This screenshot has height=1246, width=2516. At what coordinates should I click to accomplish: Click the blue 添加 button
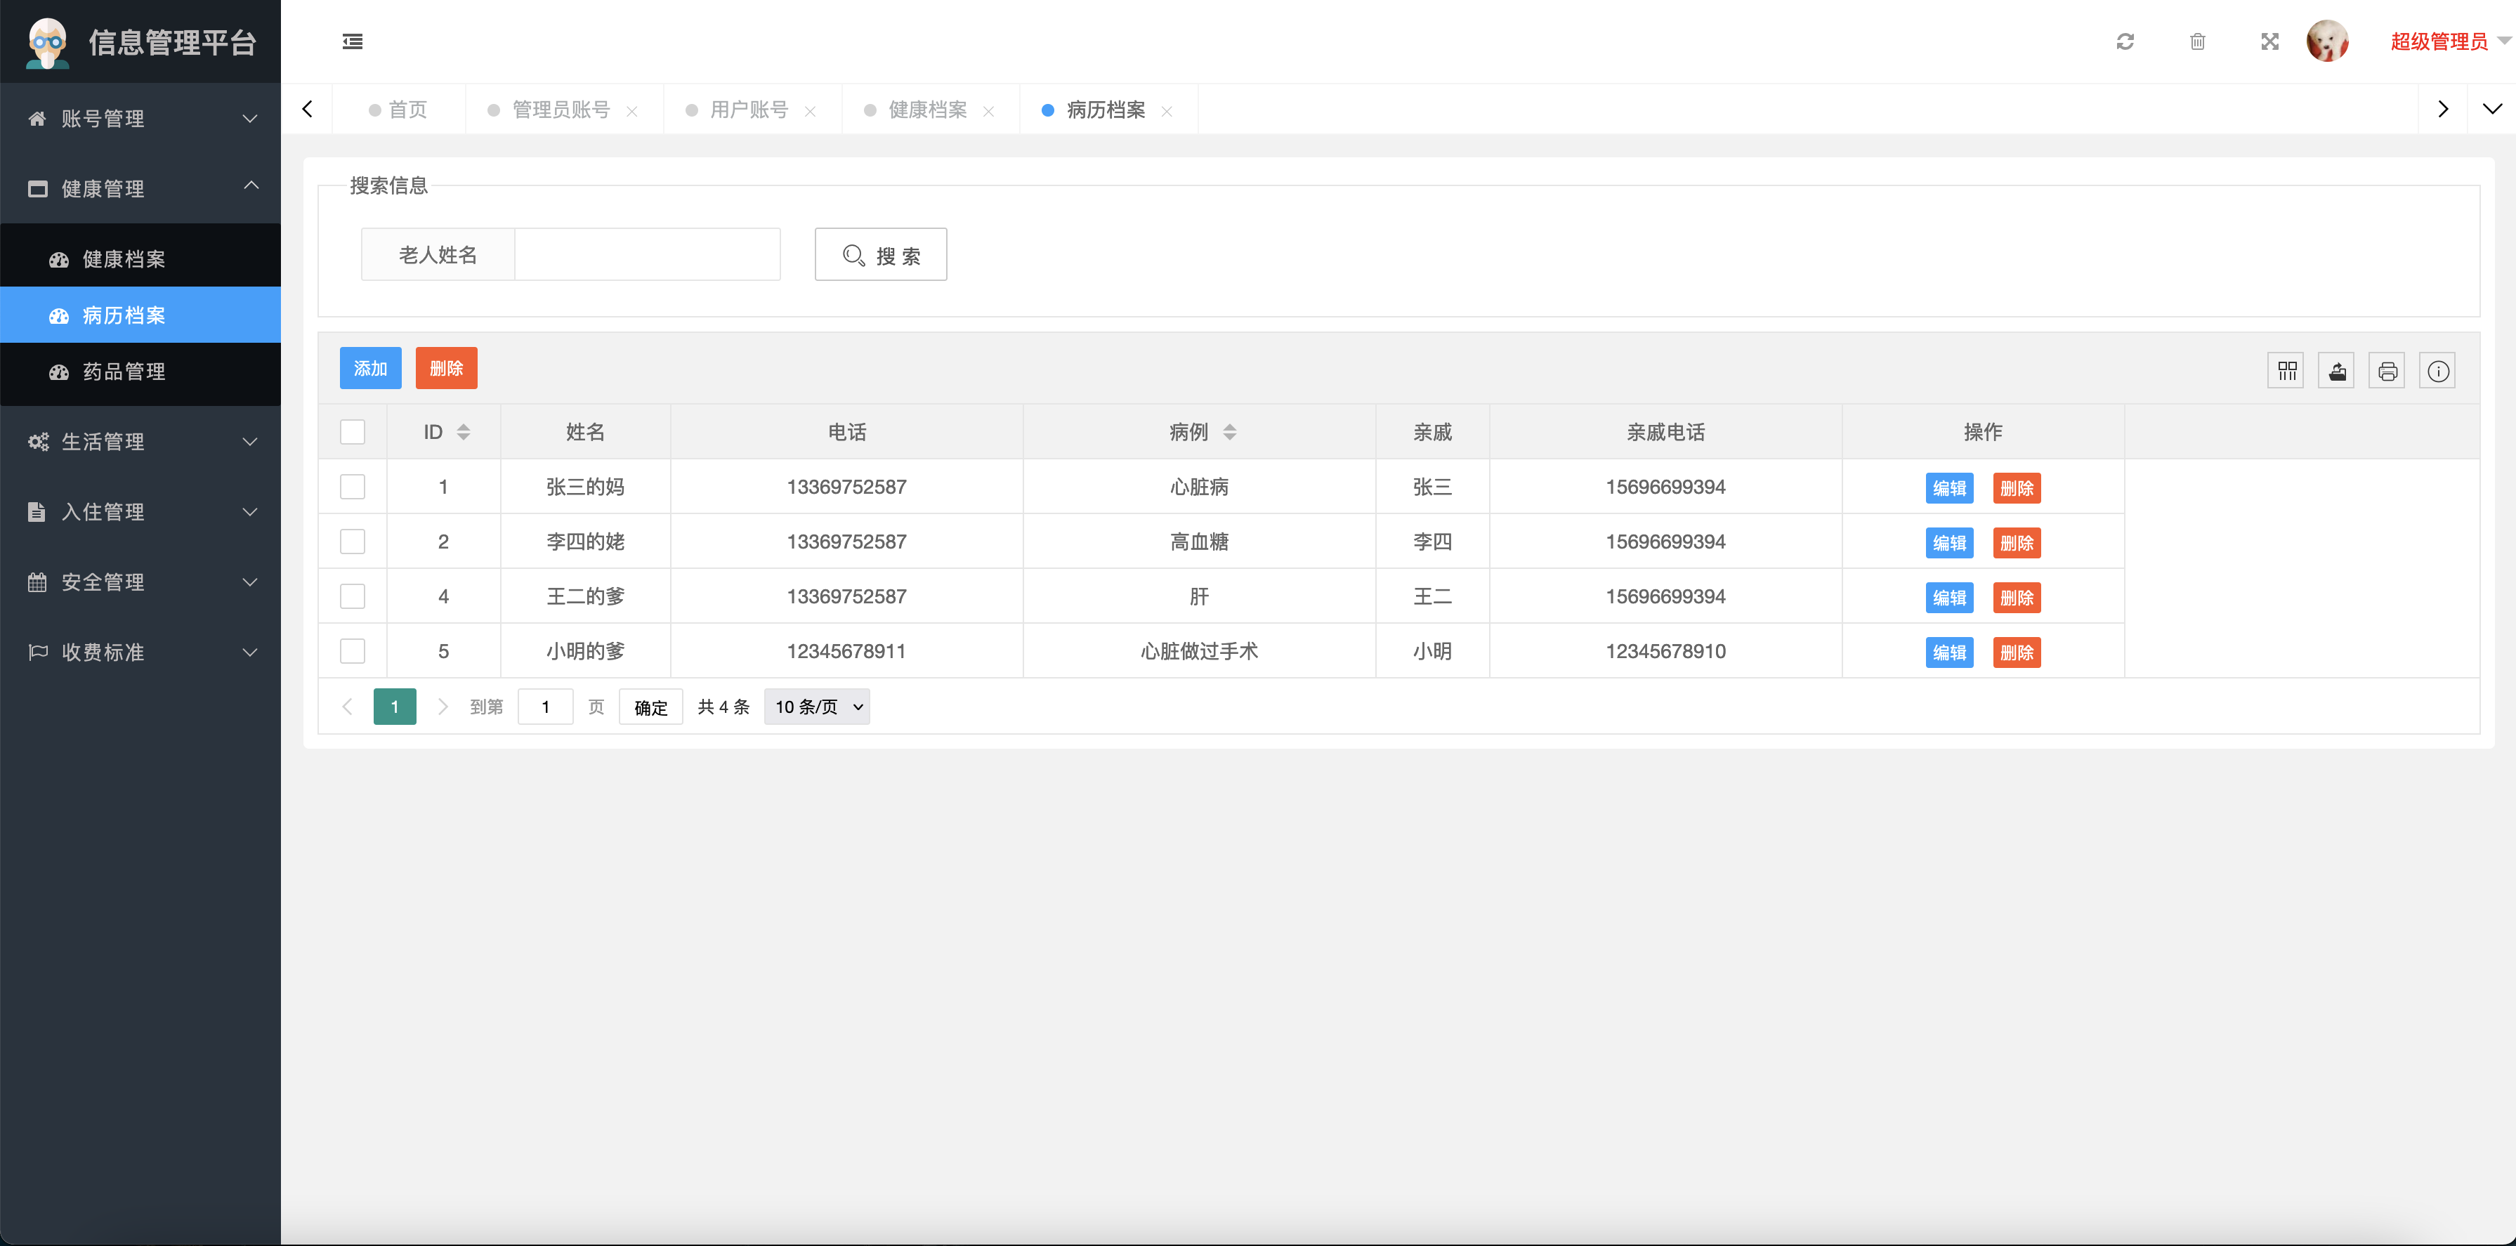coord(370,368)
